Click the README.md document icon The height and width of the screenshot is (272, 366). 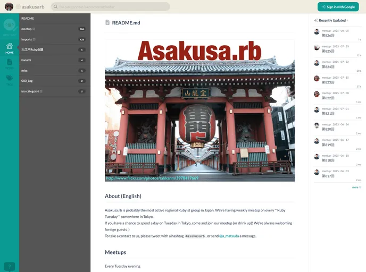coord(107,22)
